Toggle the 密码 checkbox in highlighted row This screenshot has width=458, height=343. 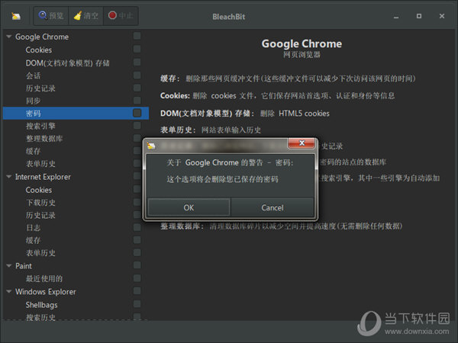click(x=137, y=113)
